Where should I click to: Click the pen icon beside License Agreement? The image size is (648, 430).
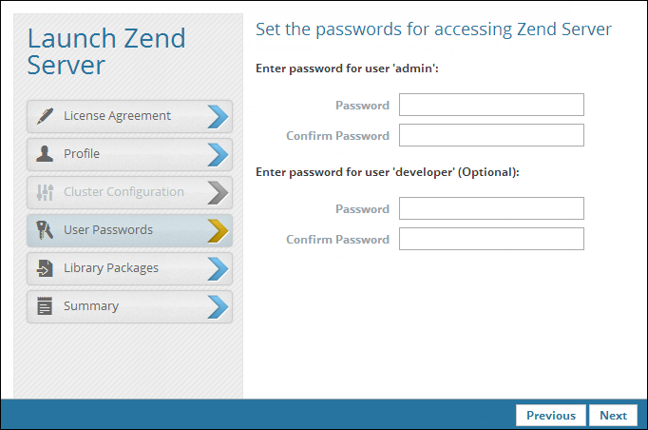pos(45,116)
